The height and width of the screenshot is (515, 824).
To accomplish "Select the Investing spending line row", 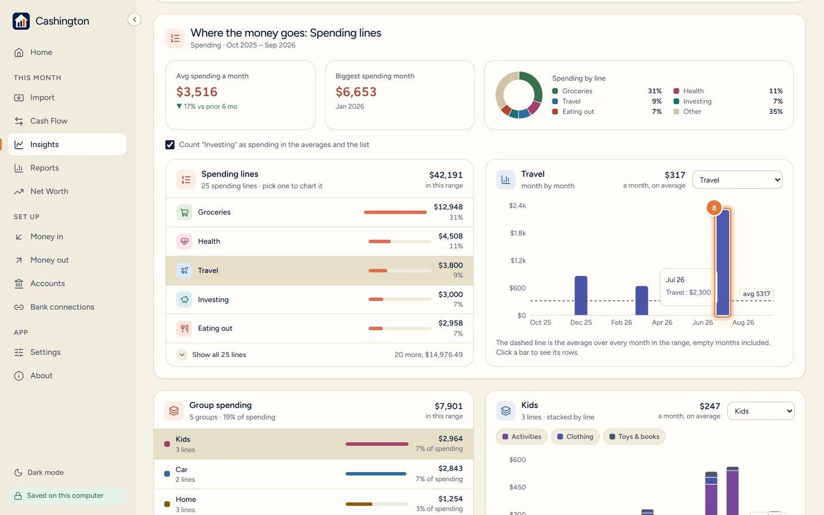I will pyautogui.click(x=319, y=299).
